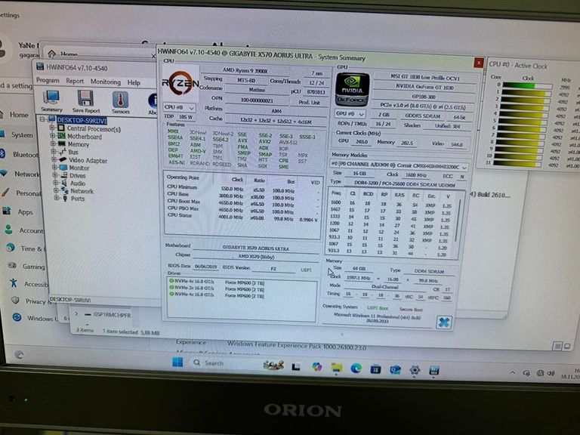Image resolution: width=580 pixels, height=435 pixels.
Task: Select System in Settings sidebar
Action: click(22, 135)
